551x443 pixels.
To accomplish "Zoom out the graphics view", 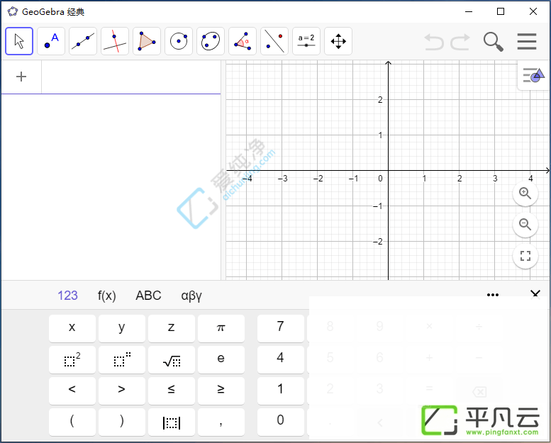I will (525, 225).
